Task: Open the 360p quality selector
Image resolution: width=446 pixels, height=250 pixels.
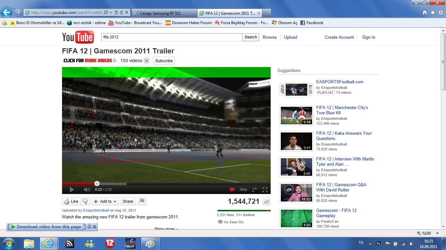Action: click(x=243, y=189)
